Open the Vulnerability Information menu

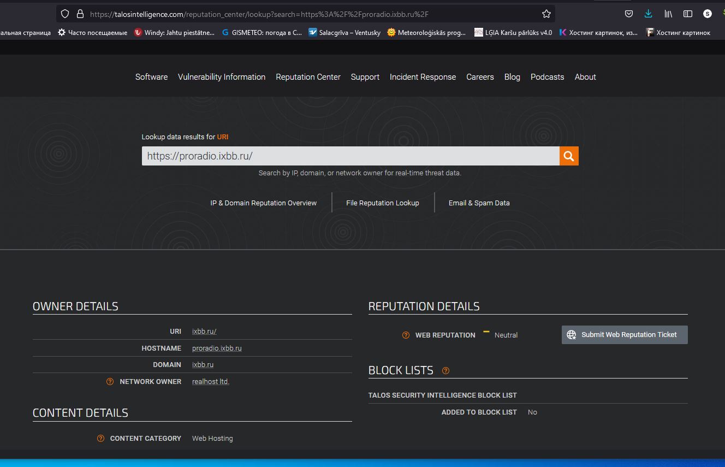(x=222, y=77)
